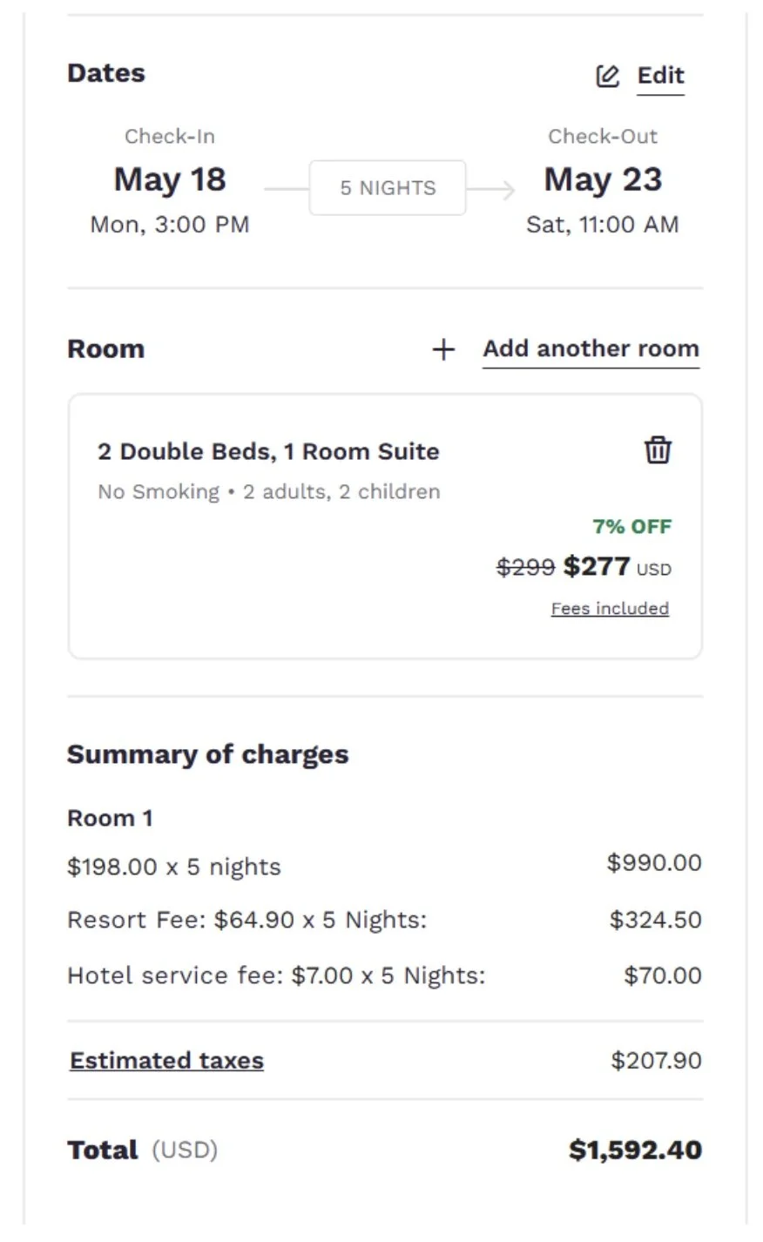Open the Fees included link

(610, 609)
